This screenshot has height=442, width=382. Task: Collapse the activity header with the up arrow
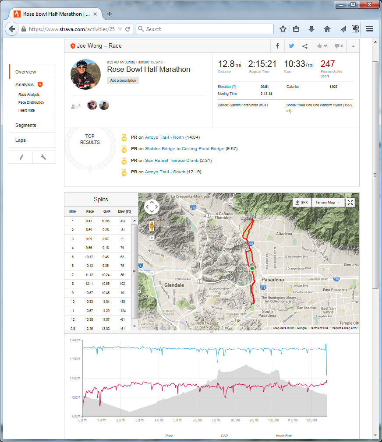pyautogui.click(x=354, y=46)
